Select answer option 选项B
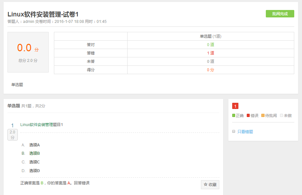The width and height of the screenshot is (302, 195). pos(35,153)
